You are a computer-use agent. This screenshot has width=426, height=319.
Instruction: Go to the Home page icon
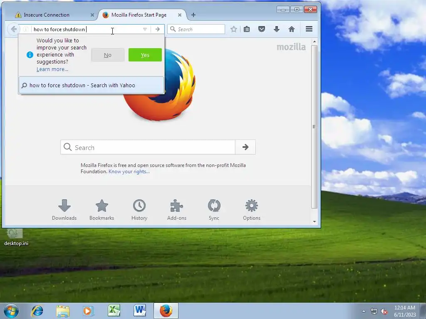tap(292, 29)
